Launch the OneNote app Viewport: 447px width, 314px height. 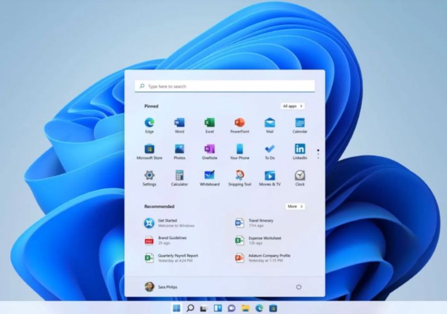coord(210,149)
